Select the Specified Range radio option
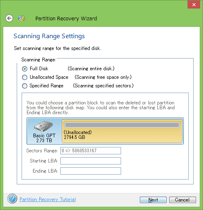The height and width of the screenshot is (210, 203). coord(24,86)
